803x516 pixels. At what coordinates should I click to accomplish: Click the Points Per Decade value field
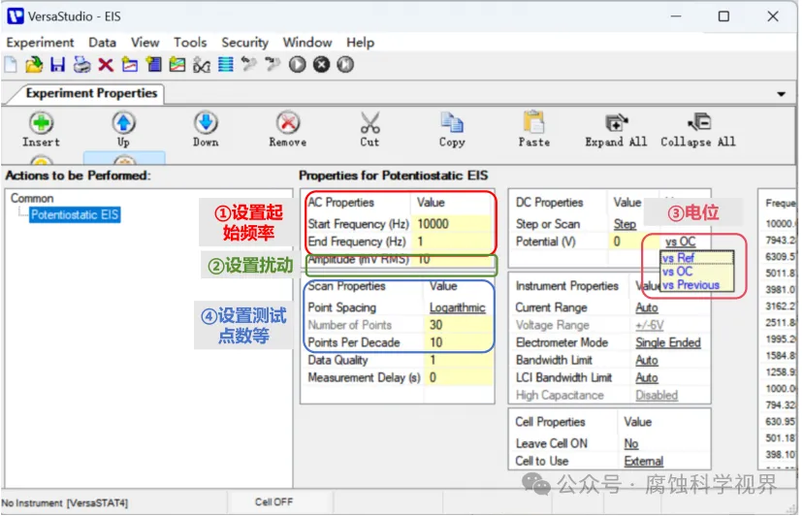(459, 342)
